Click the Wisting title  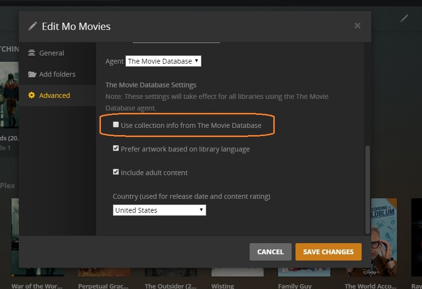click(222, 286)
